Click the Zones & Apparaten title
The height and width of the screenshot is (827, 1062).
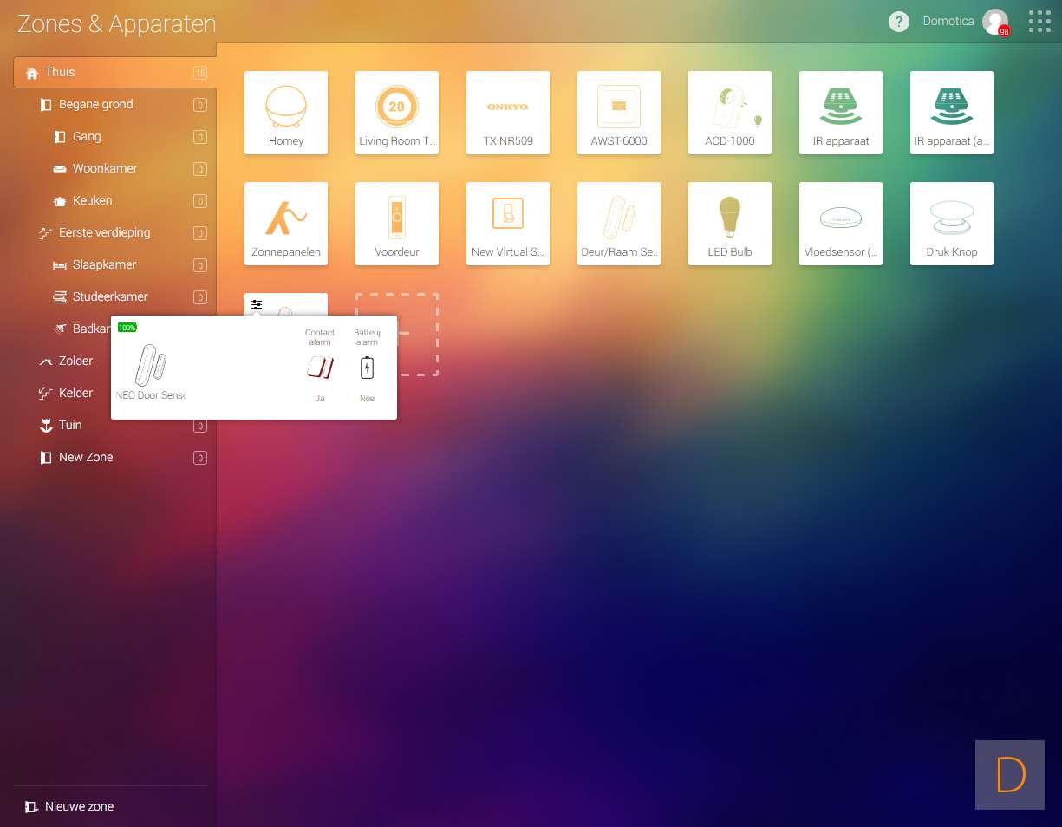point(117,23)
